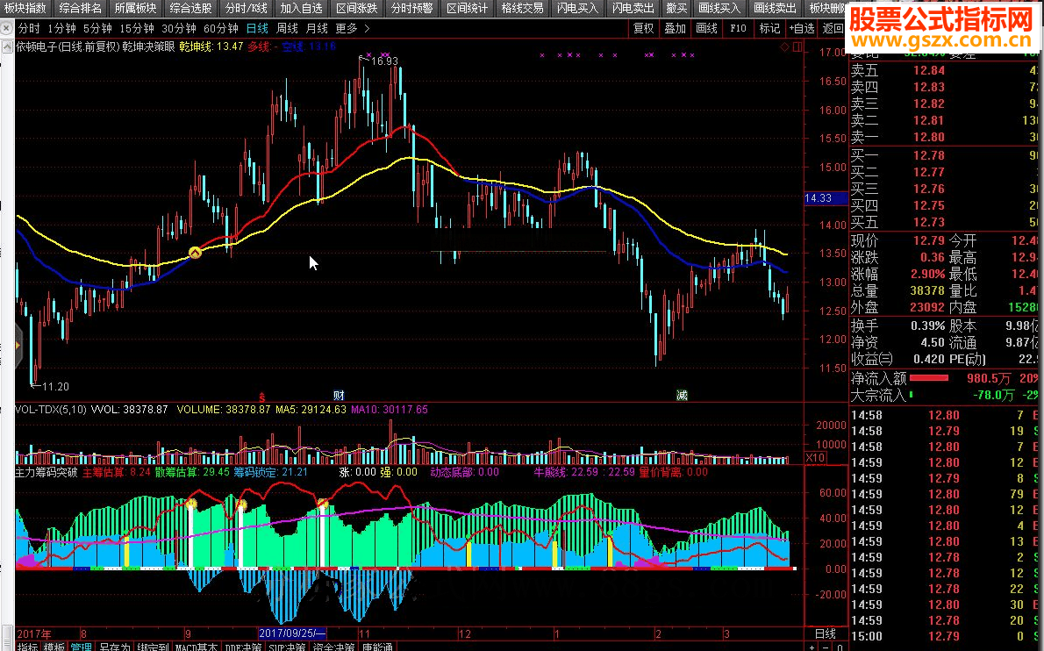The image size is (1044, 651).
Task: Click 叠加 overlay option
Action: click(x=675, y=29)
